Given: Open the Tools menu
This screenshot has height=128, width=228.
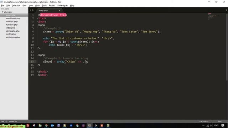Looking at the screenshot, I should (x=44, y=6).
